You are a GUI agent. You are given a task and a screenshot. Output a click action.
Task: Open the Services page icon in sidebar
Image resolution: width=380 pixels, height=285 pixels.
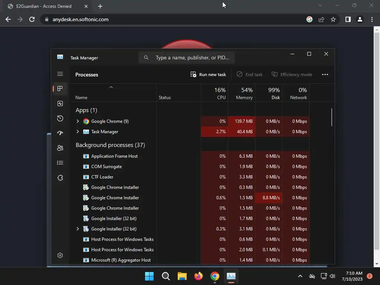pyautogui.click(x=60, y=178)
